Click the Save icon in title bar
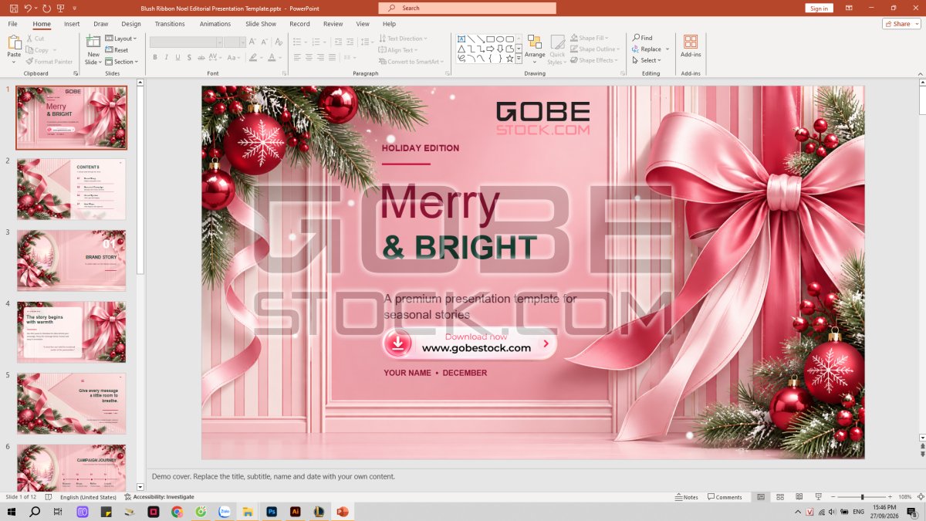This screenshot has height=521, width=926. click(x=13, y=8)
